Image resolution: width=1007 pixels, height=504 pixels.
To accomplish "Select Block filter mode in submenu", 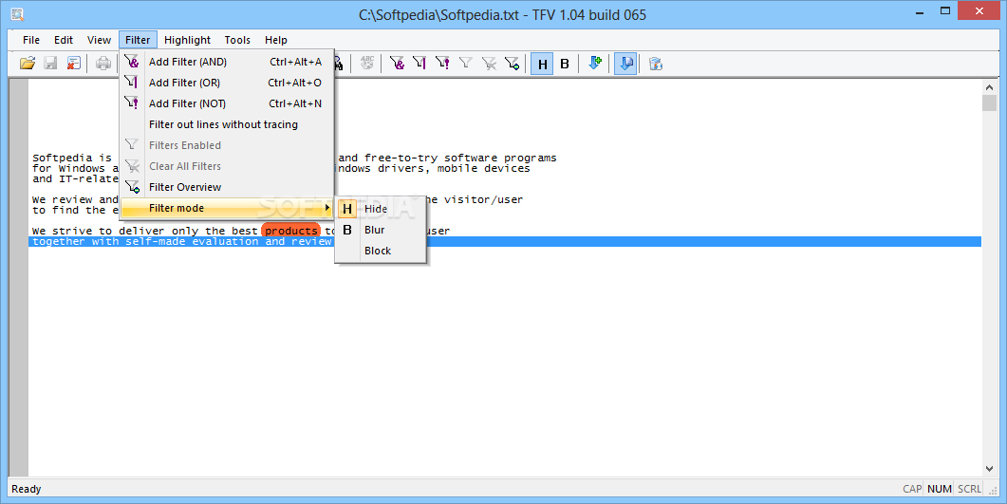I will 381,251.
